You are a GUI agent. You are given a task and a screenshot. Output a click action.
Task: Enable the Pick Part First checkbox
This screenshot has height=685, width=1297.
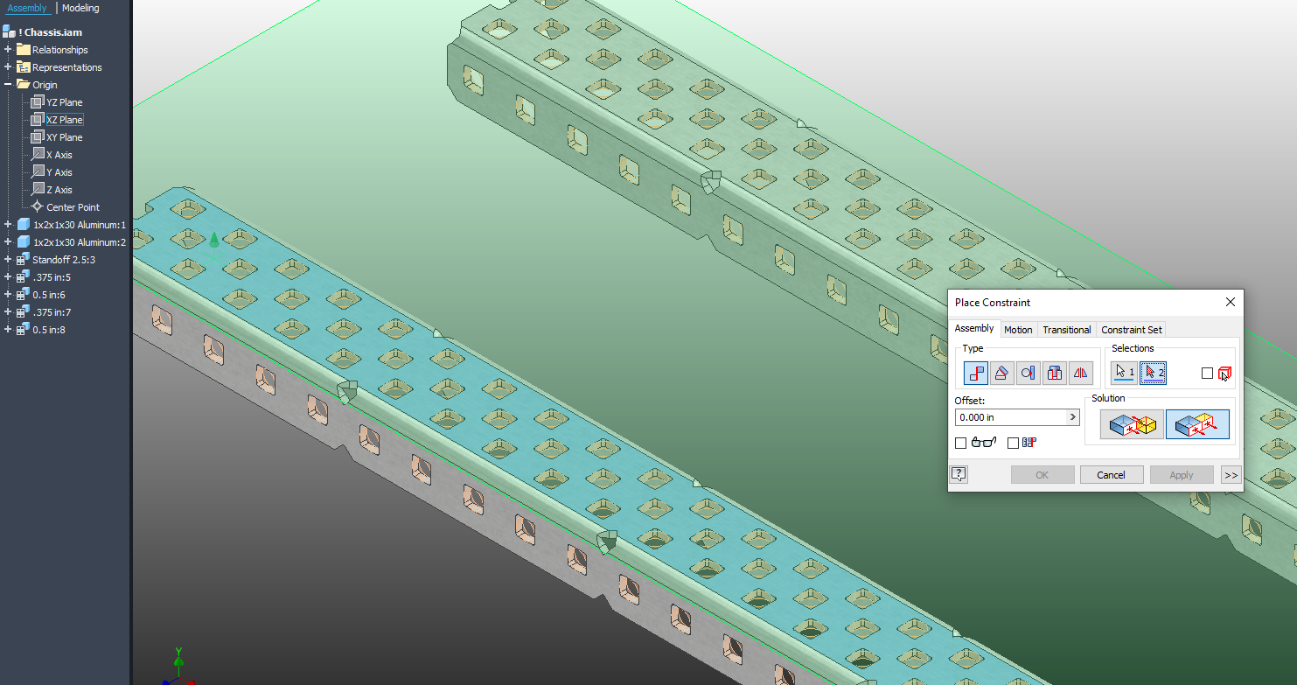point(1208,374)
